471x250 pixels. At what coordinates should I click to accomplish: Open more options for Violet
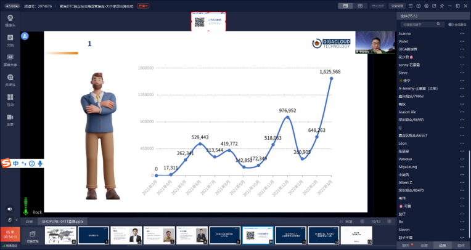pyautogui.click(x=462, y=41)
